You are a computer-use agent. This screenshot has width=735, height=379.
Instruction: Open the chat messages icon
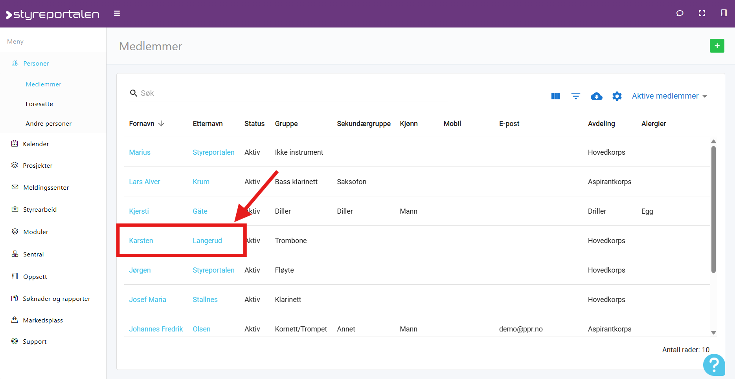tap(680, 13)
